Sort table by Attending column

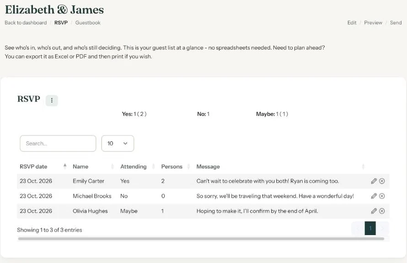click(137, 166)
